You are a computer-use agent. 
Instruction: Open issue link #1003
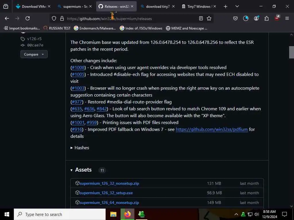78,88
